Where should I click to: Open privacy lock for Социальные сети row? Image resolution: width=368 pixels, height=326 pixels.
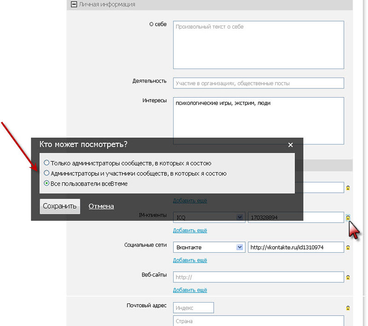[348, 248]
